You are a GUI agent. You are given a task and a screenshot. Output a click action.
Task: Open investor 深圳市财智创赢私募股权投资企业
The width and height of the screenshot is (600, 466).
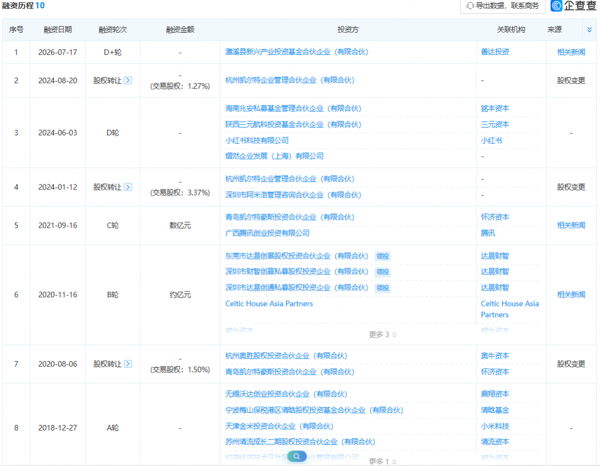click(297, 272)
